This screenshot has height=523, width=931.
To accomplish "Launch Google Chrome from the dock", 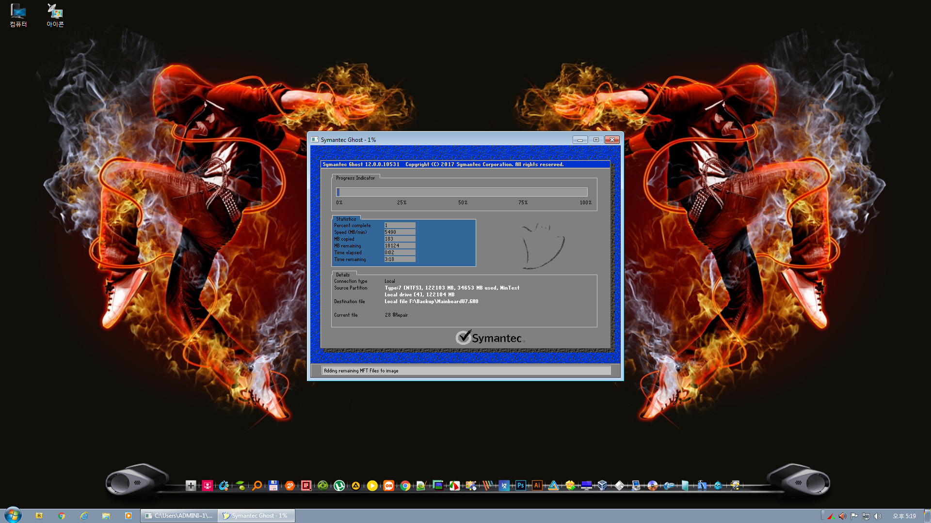I will pos(405,485).
